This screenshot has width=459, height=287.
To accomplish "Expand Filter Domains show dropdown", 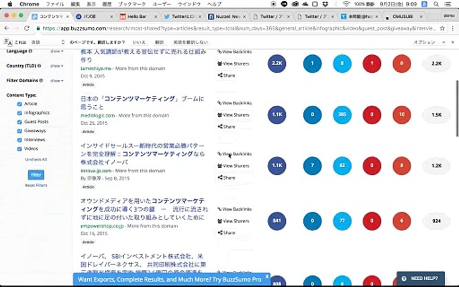I will (x=57, y=81).
